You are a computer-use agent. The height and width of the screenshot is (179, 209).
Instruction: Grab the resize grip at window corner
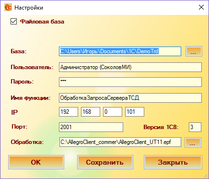coord(206,176)
